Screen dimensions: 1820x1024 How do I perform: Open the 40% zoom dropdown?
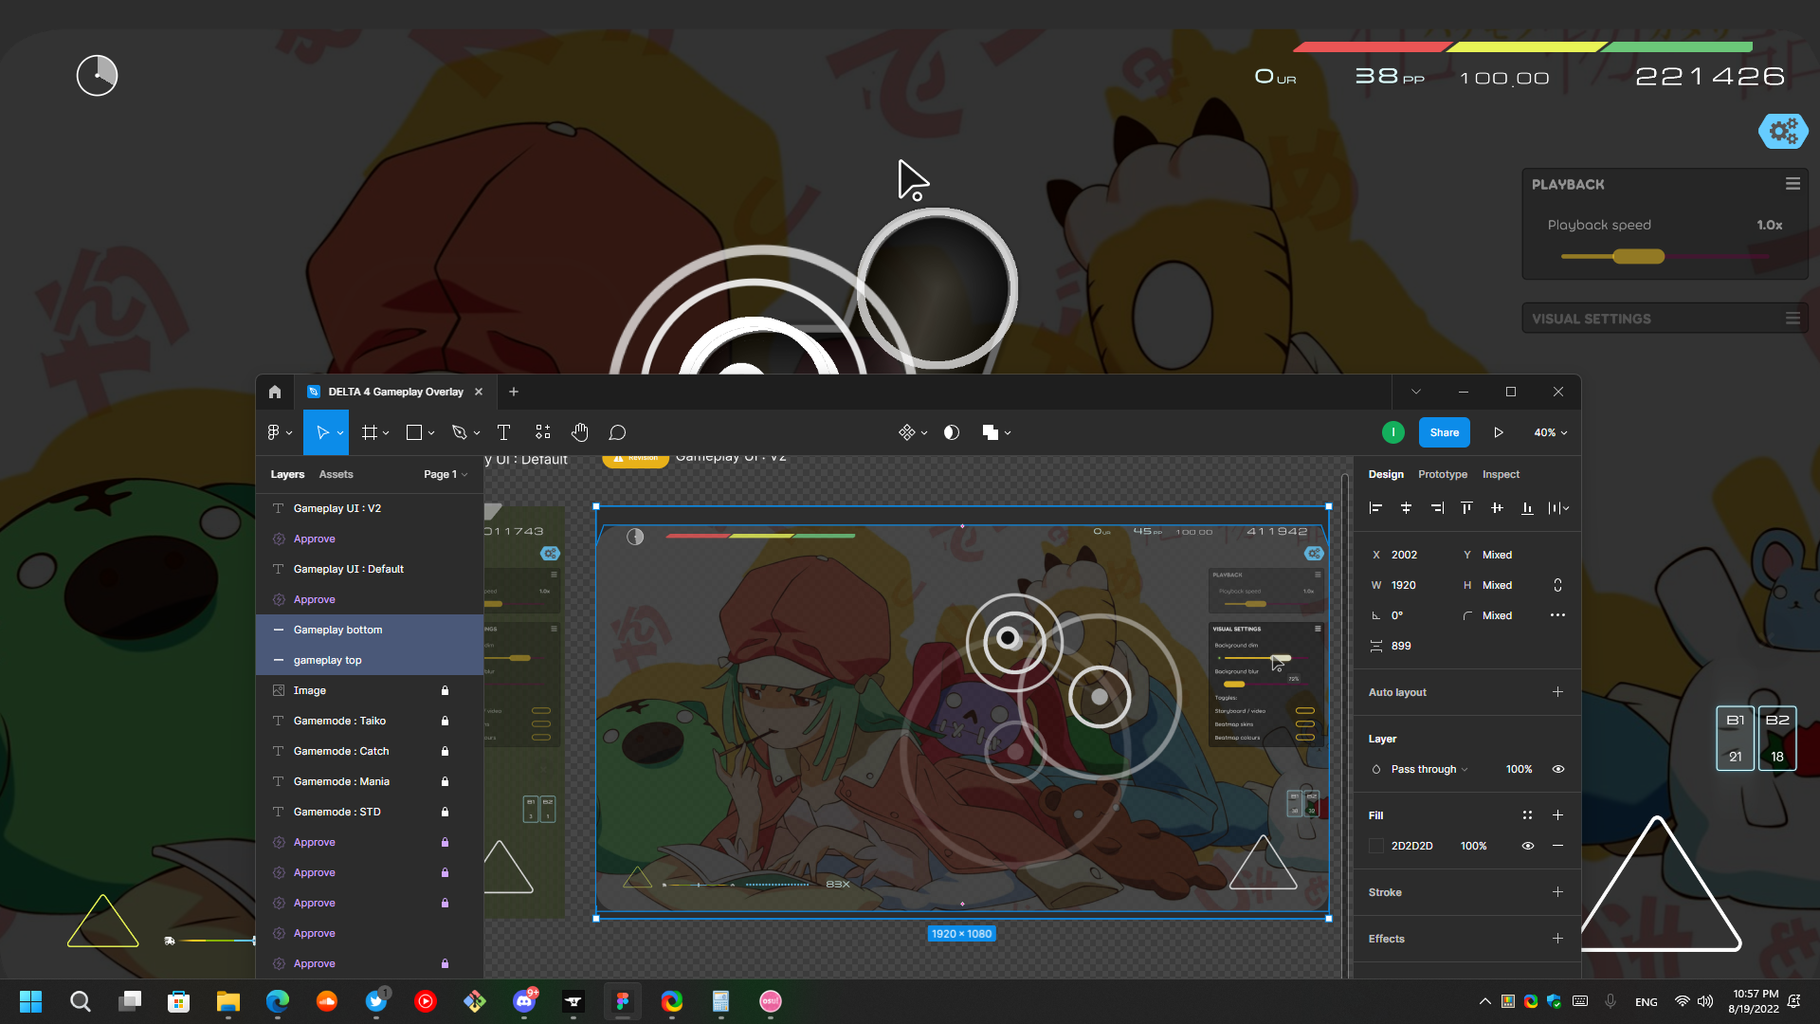click(x=1551, y=432)
